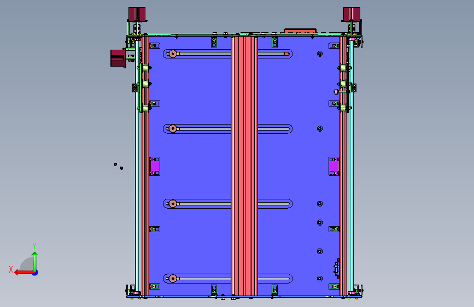474x307 pixels.
Task: Select the magenta bracket on the right edge
Action: tap(333, 166)
